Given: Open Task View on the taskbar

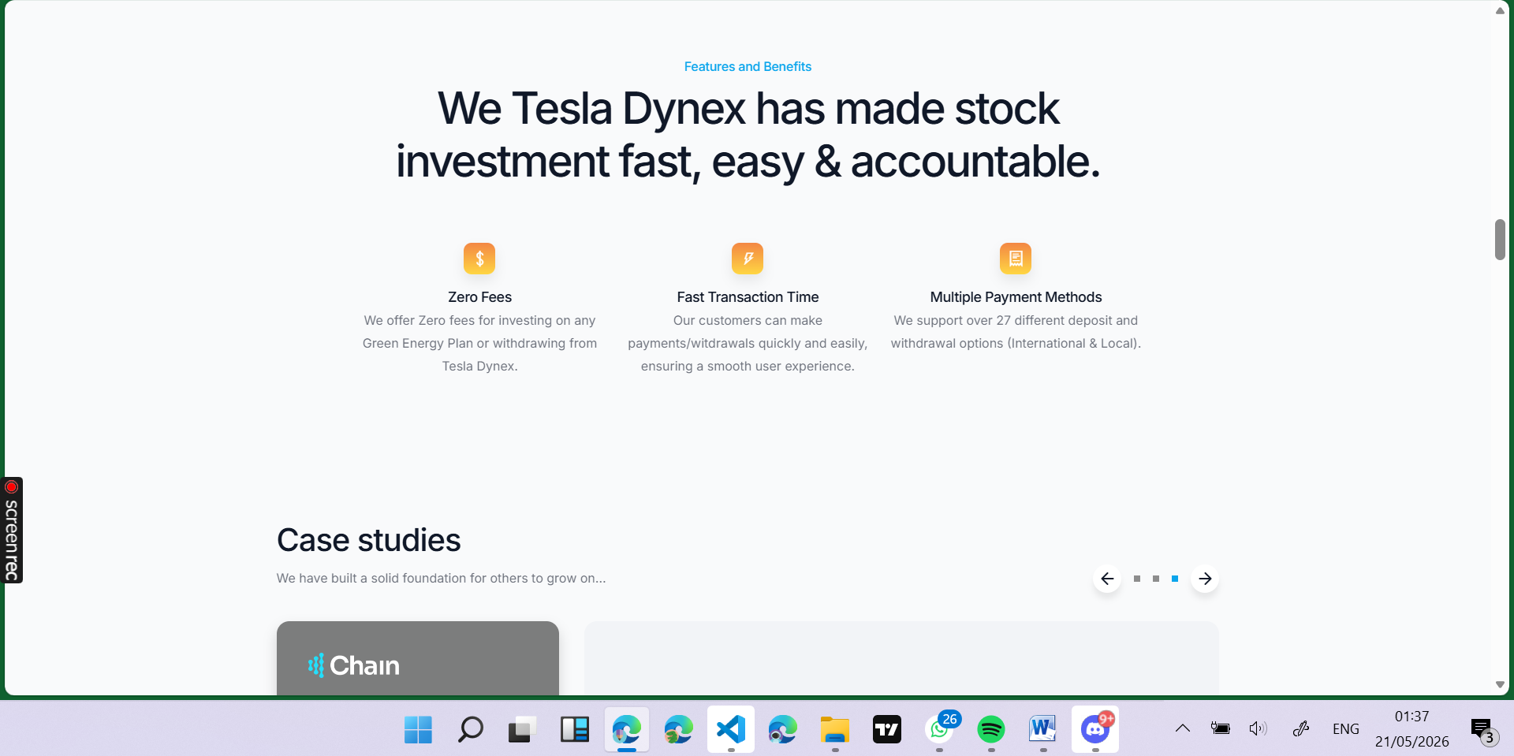Looking at the screenshot, I should [522, 730].
